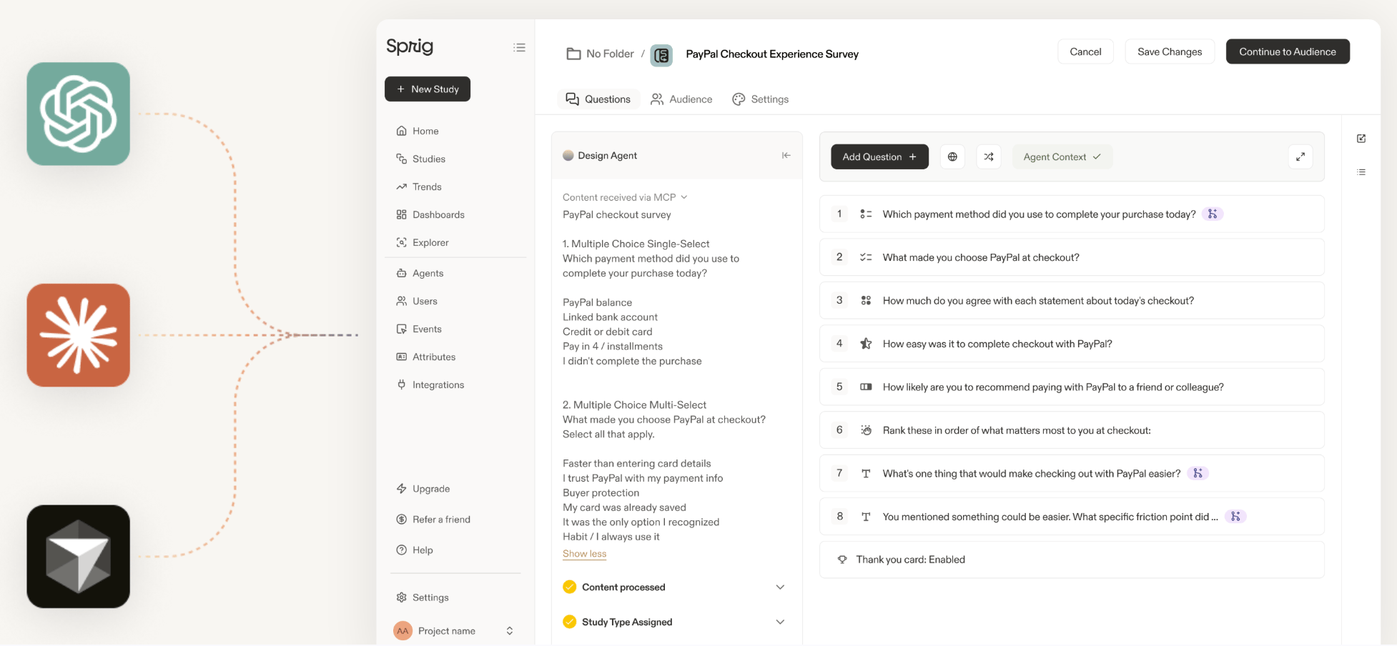Click the multi-select type icon on question 2
This screenshot has height=646, width=1397.
coord(866,257)
